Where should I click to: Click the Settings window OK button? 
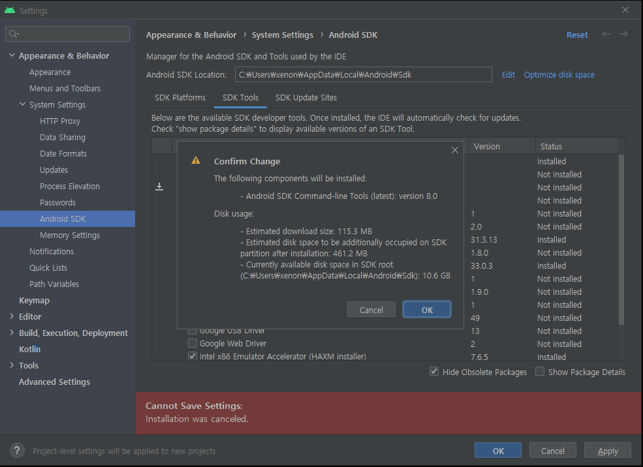coord(498,451)
